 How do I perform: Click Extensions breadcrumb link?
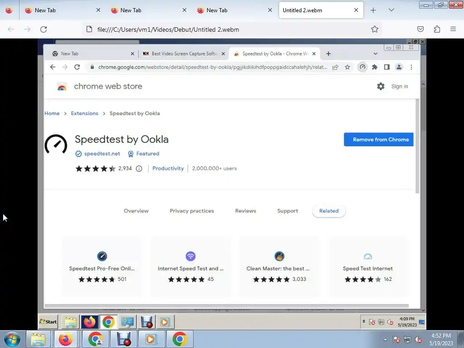(x=85, y=113)
